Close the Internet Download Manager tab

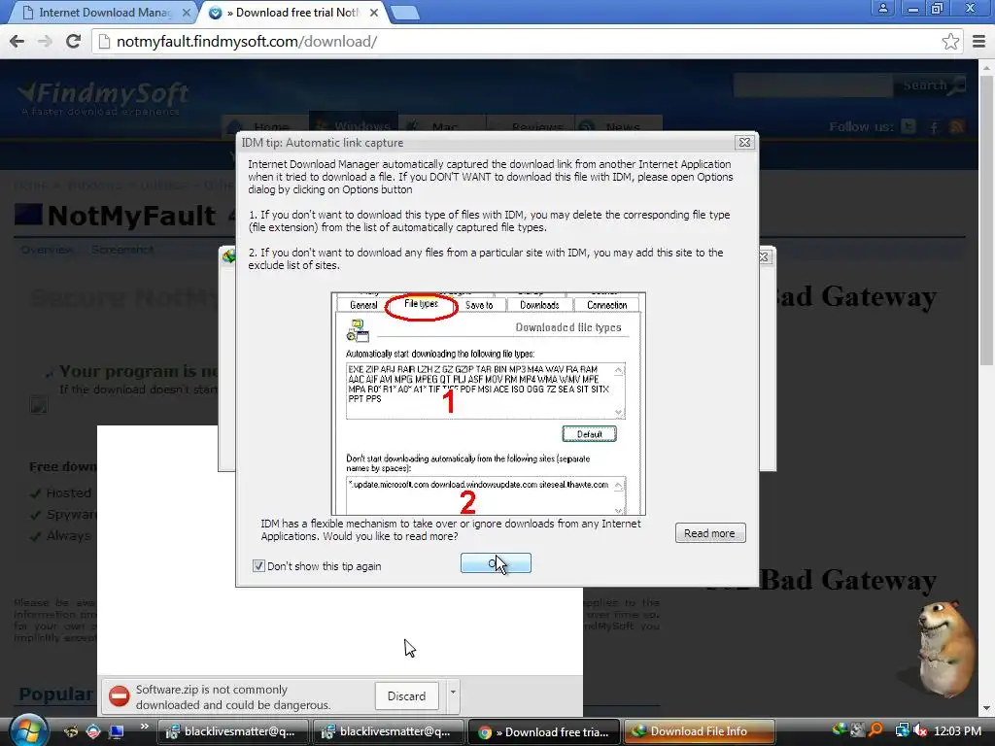(187, 13)
